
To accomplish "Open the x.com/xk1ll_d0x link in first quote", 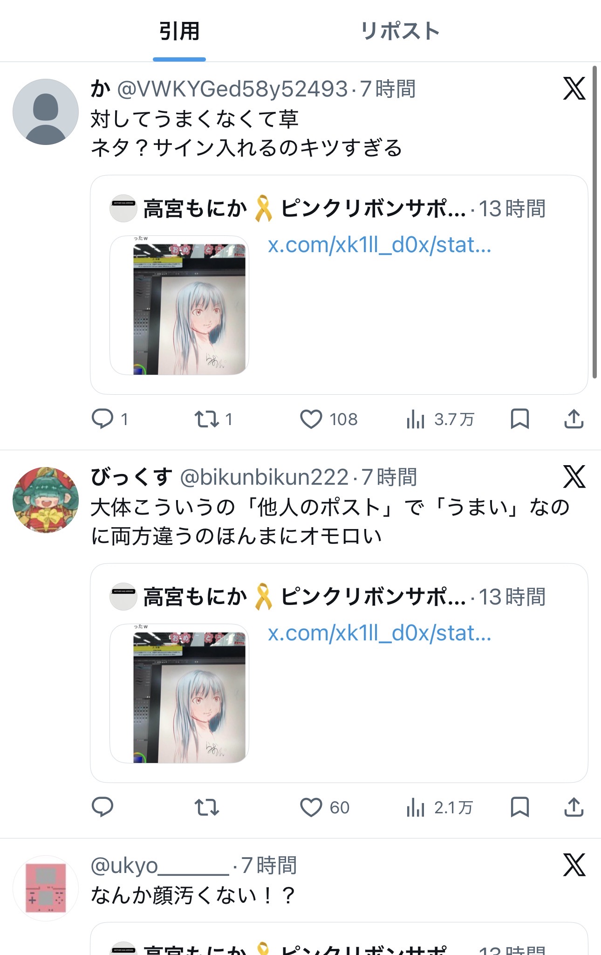I will [x=379, y=245].
